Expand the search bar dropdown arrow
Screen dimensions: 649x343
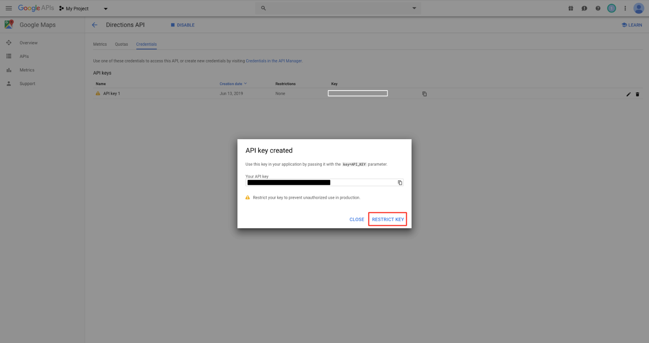414,8
